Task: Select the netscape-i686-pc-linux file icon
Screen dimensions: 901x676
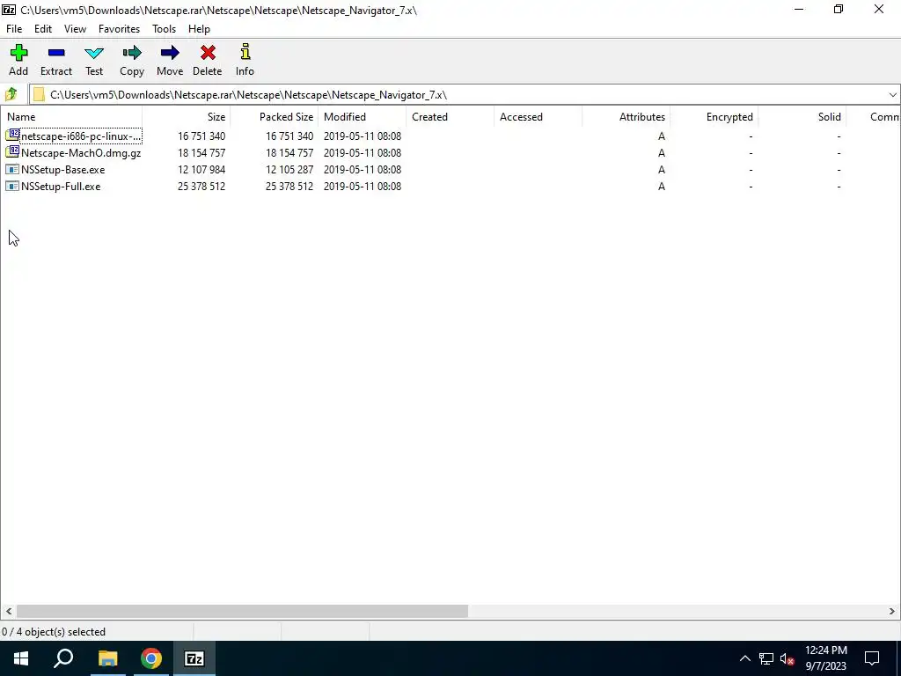Action: coord(12,136)
